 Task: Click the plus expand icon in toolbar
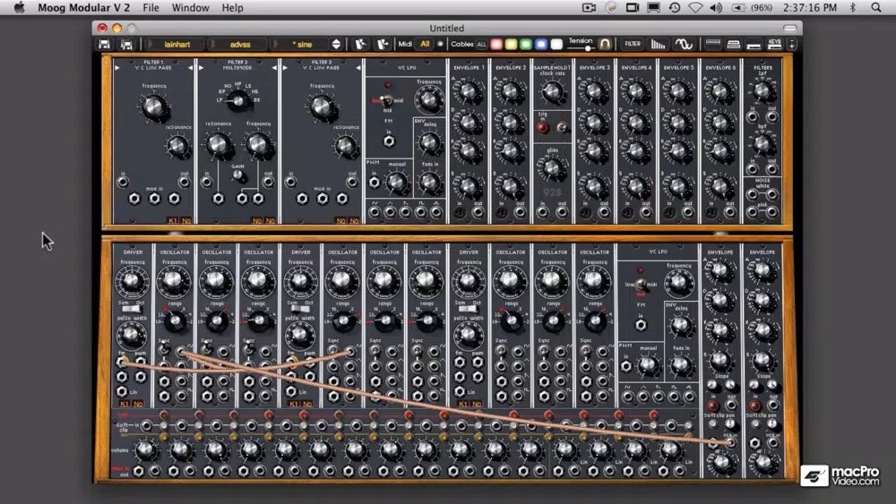coord(791,44)
